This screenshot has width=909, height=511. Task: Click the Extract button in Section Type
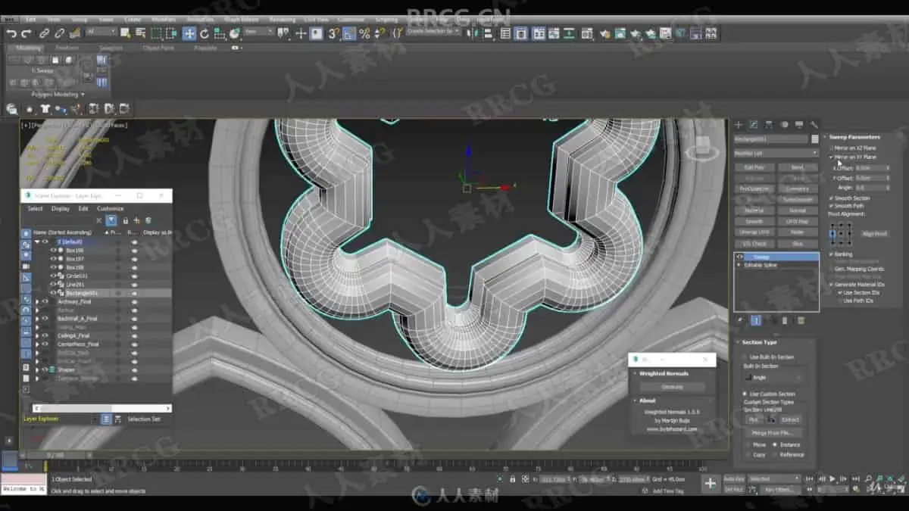tap(791, 419)
